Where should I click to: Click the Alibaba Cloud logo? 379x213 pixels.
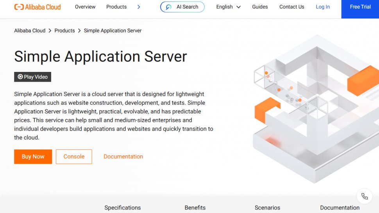38,7
